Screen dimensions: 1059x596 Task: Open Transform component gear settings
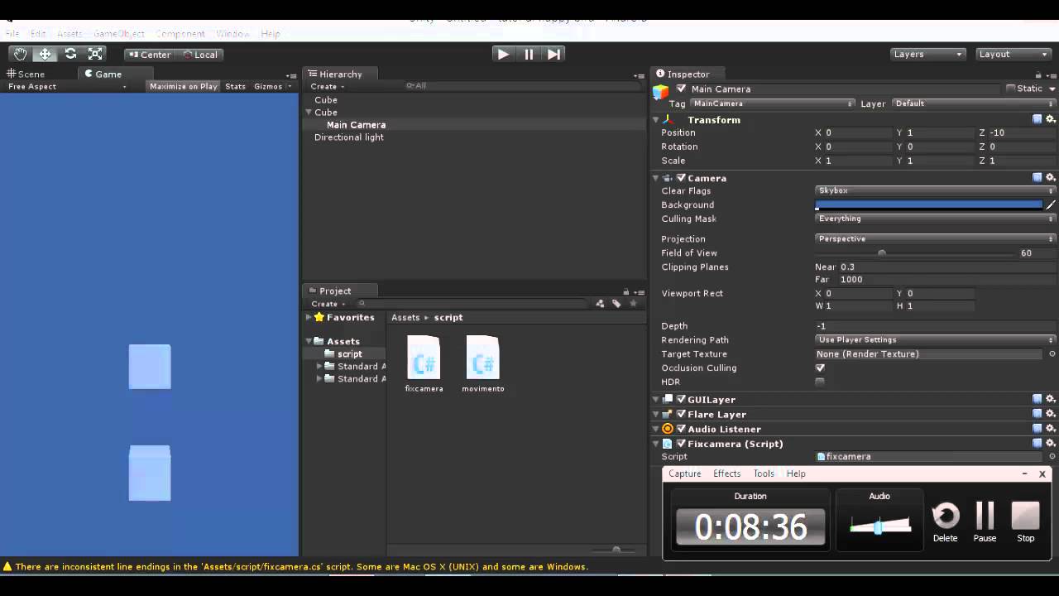[1051, 119]
